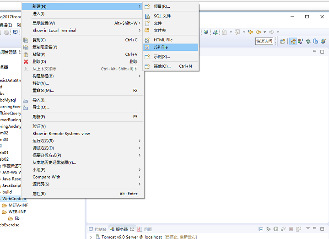Expand the Show in Local Terminal submenu arrow
This screenshot has height=239, width=329.
(140, 31)
